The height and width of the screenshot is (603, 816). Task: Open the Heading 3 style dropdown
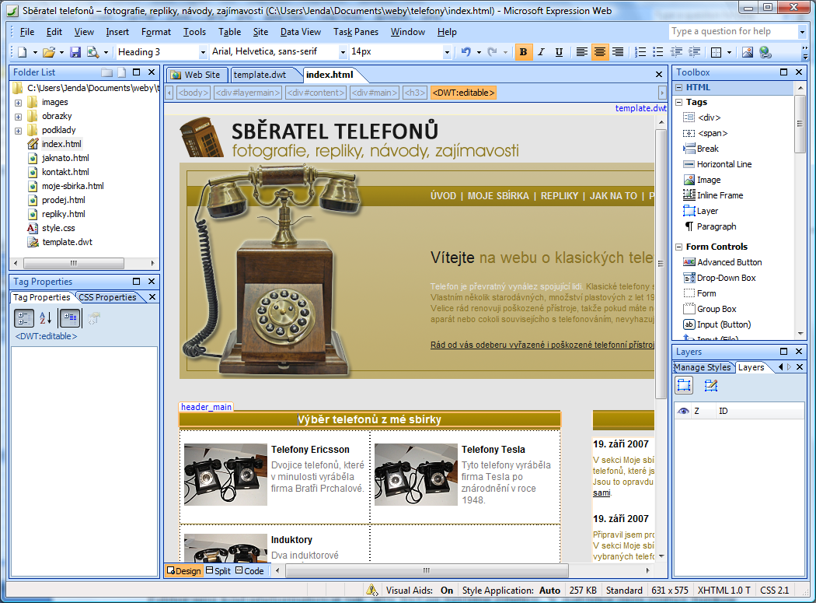click(204, 52)
